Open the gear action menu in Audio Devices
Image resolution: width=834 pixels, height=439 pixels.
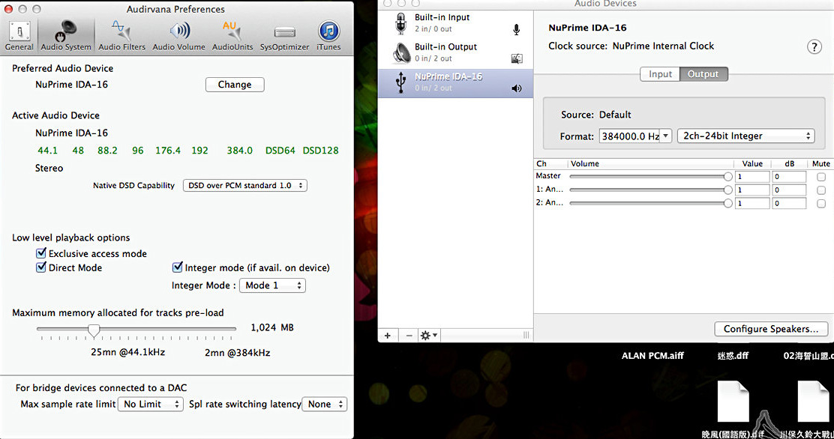429,336
